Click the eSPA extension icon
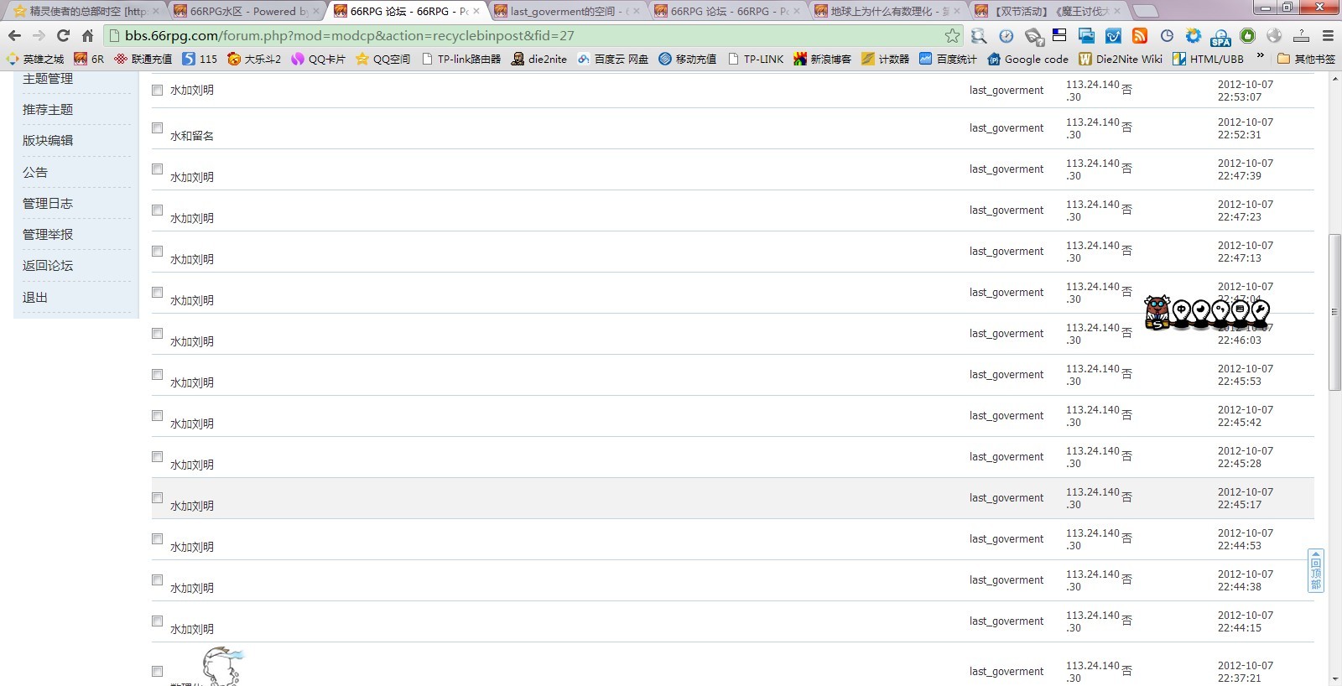1342x686 pixels. click(1220, 36)
